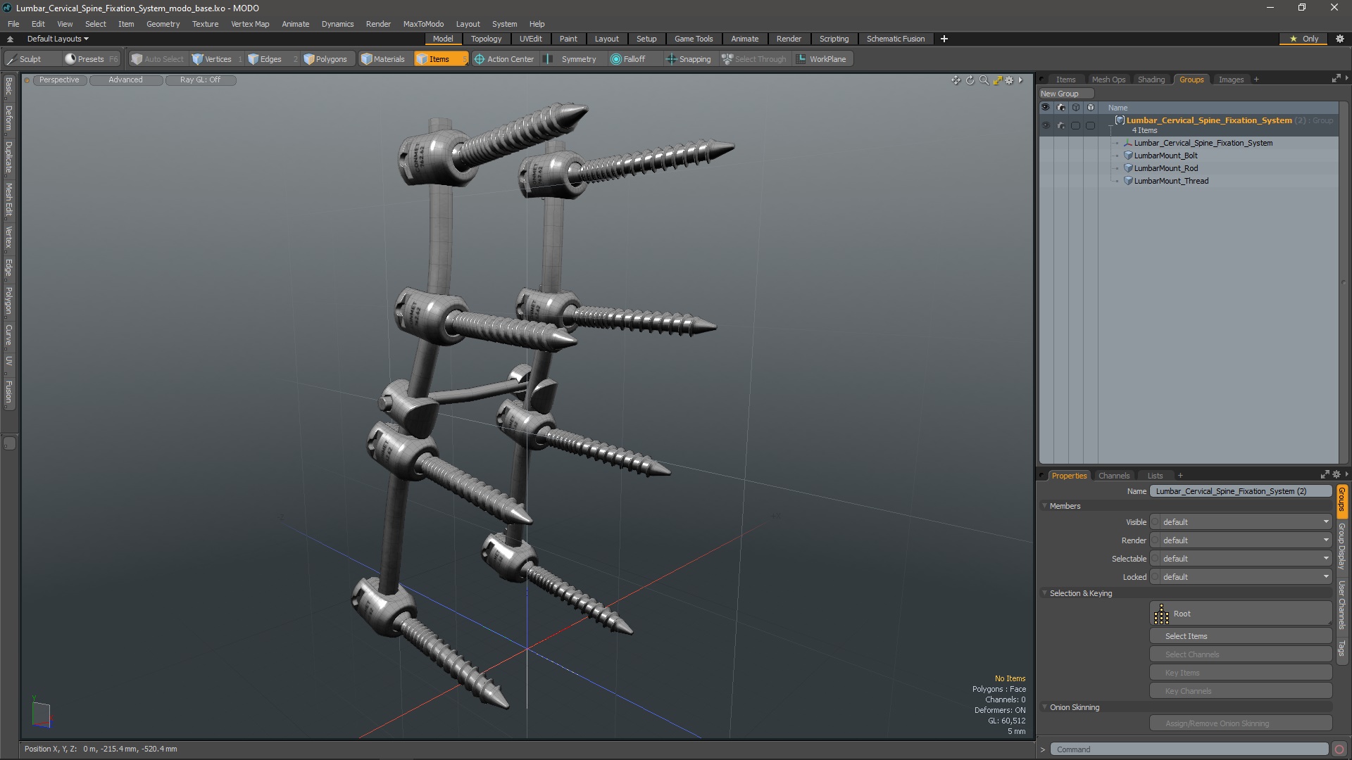The height and width of the screenshot is (760, 1352).
Task: Click the Command input field
Action: 1189,749
